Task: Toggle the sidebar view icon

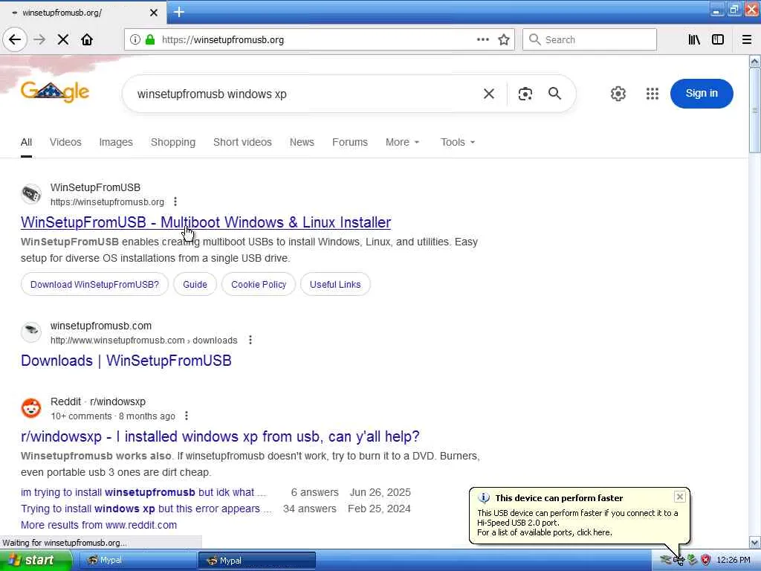Action: click(x=718, y=40)
